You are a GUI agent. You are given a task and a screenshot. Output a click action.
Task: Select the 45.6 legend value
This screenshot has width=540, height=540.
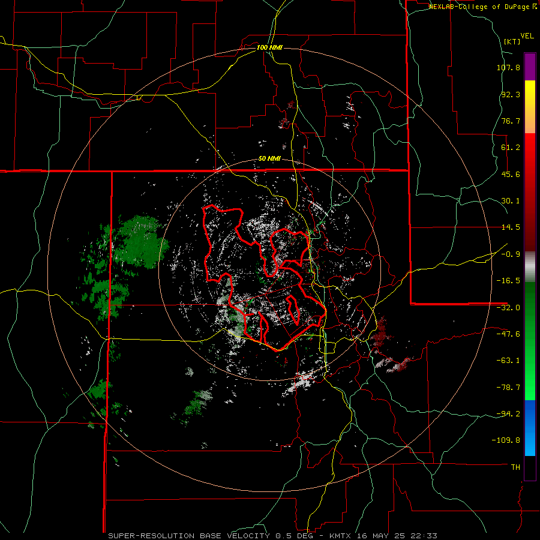[x=511, y=174]
